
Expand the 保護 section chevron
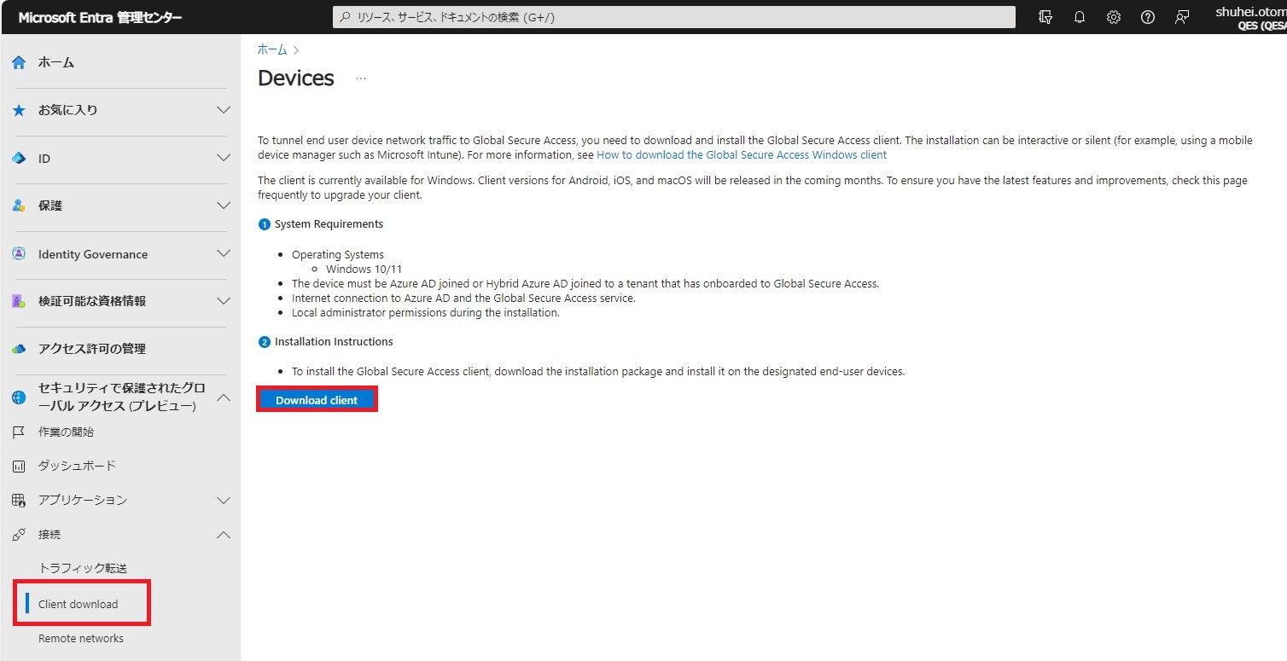tap(224, 206)
